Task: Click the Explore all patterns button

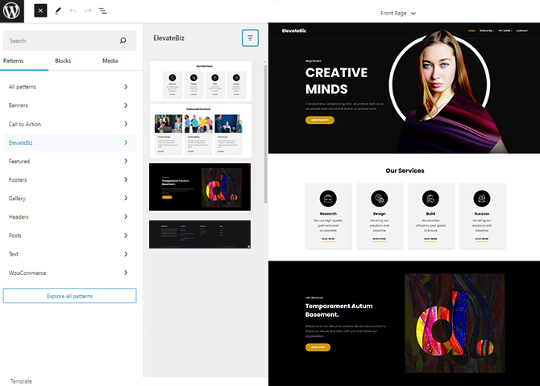Action: pyautogui.click(x=69, y=296)
